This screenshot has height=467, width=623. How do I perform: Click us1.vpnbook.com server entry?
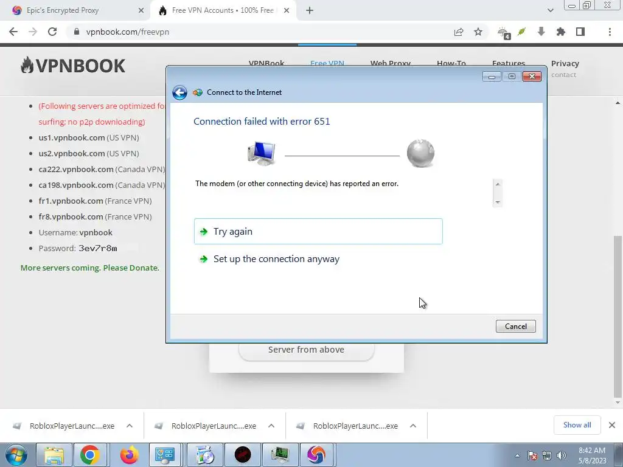[89, 138]
